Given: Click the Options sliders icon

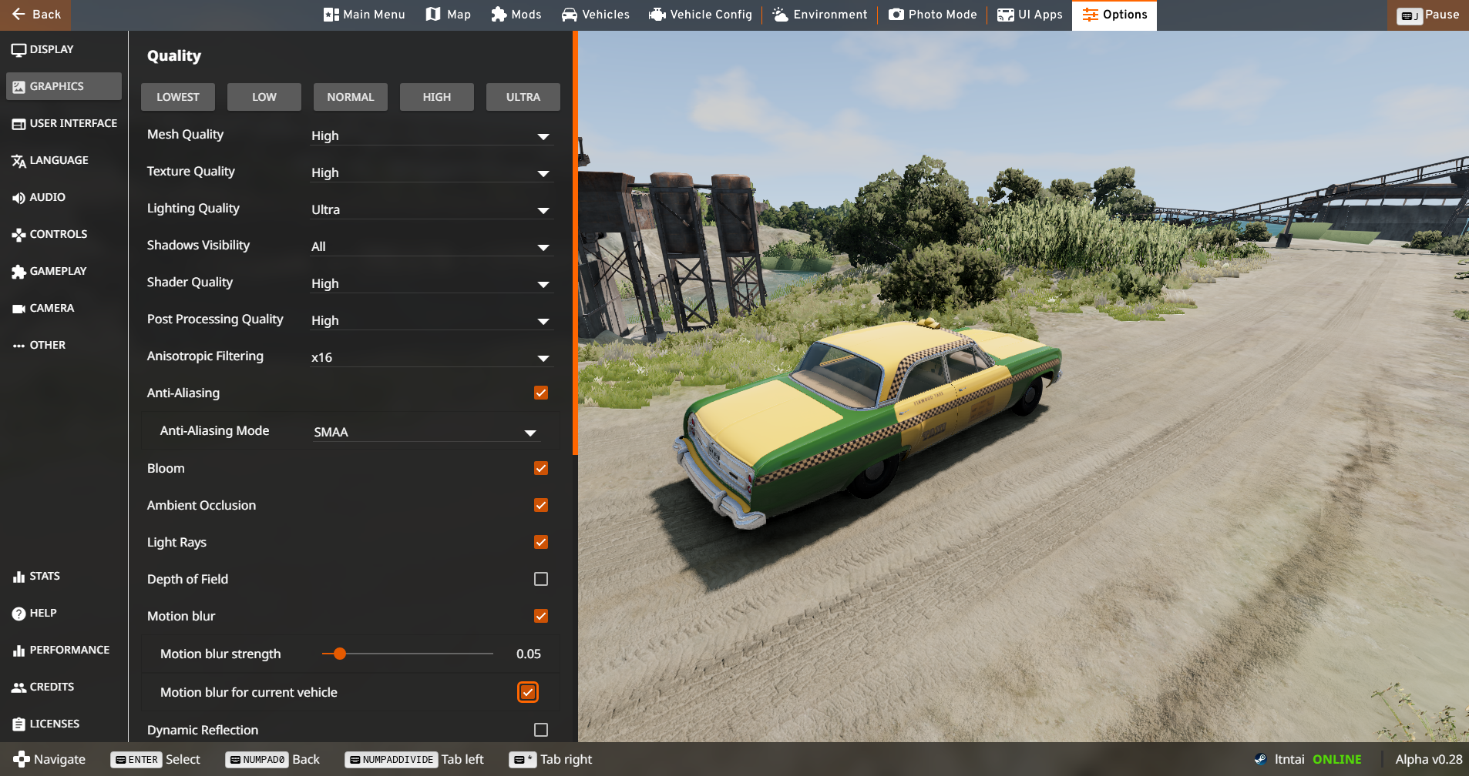Looking at the screenshot, I should tap(1090, 15).
